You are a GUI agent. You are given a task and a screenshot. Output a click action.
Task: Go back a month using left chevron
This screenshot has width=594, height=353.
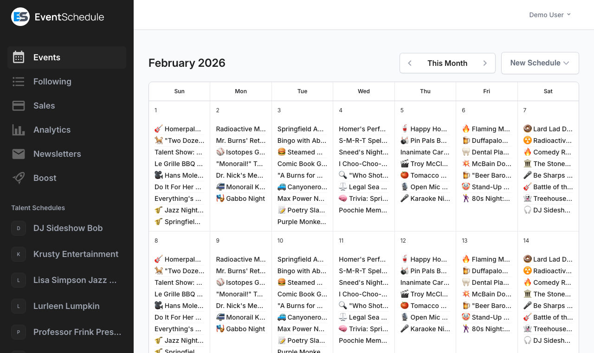(x=410, y=63)
